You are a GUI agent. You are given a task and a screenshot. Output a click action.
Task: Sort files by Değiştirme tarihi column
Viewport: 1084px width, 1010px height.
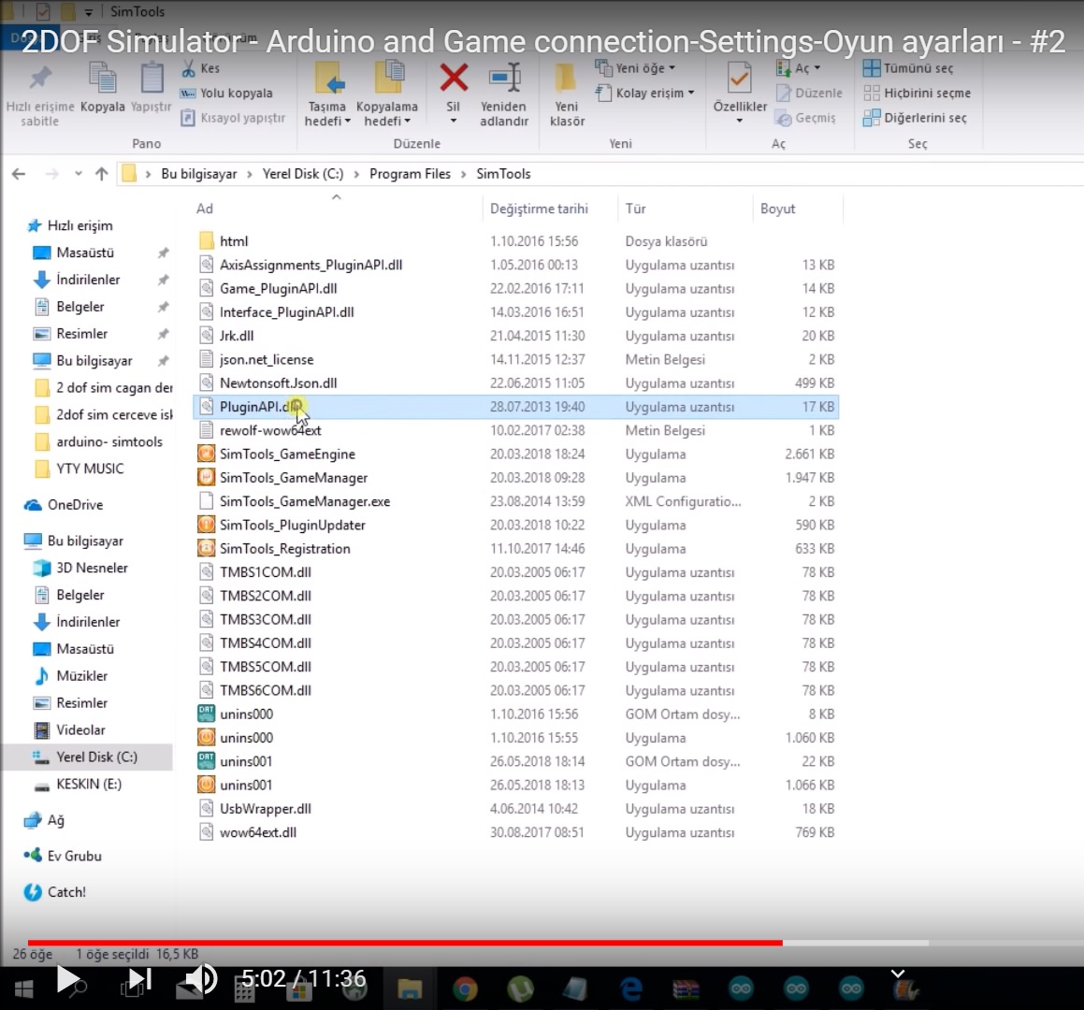click(539, 209)
